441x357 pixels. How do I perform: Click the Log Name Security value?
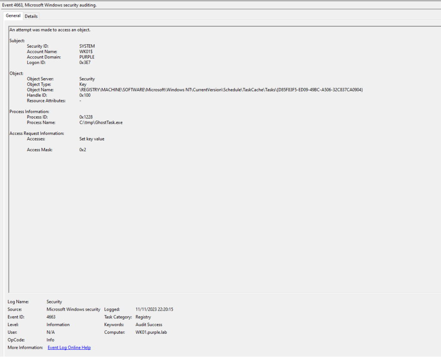pyautogui.click(x=54, y=302)
